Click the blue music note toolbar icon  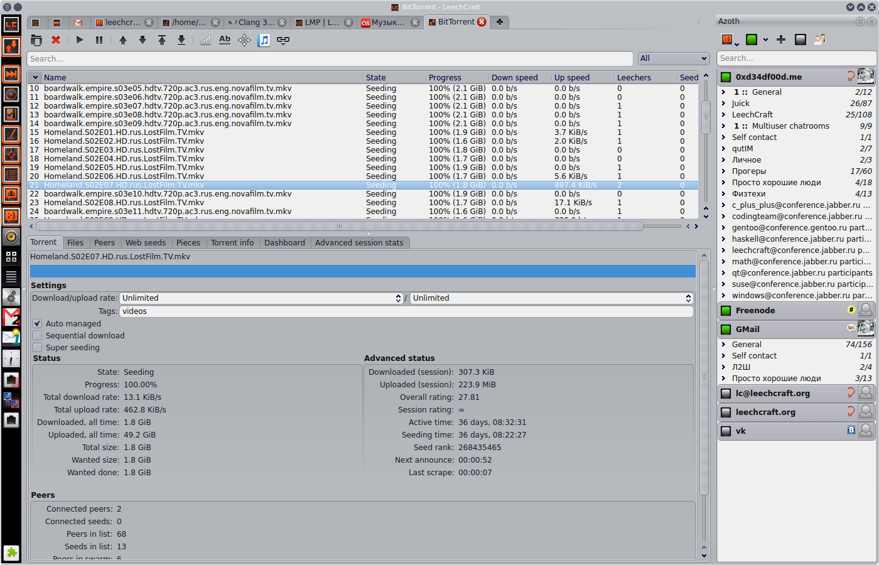264,40
